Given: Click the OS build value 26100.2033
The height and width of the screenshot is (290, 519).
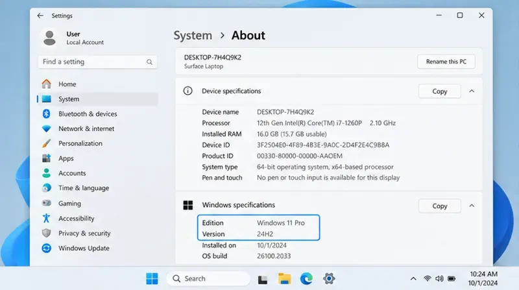Looking at the screenshot, I should pyautogui.click(x=274, y=256).
